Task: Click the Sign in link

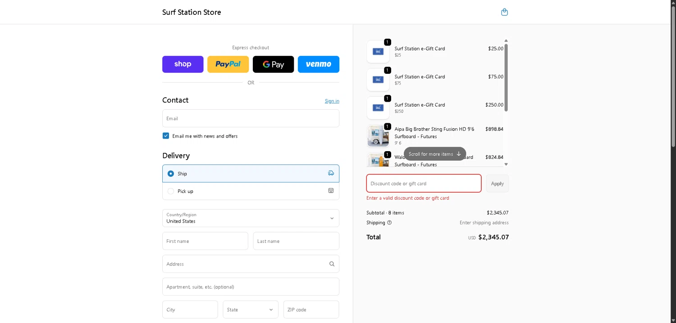Action: pyautogui.click(x=332, y=101)
